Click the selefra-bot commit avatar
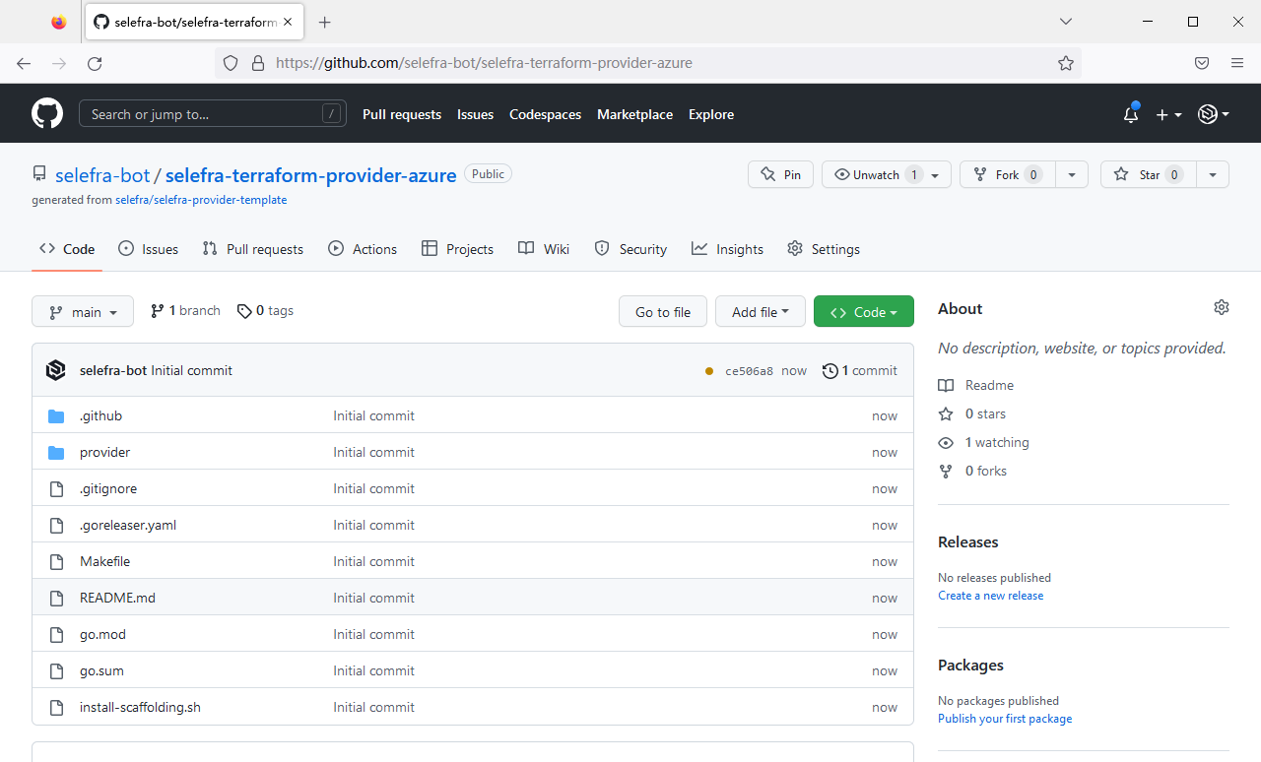This screenshot has height=762, width=1261. 56,370
